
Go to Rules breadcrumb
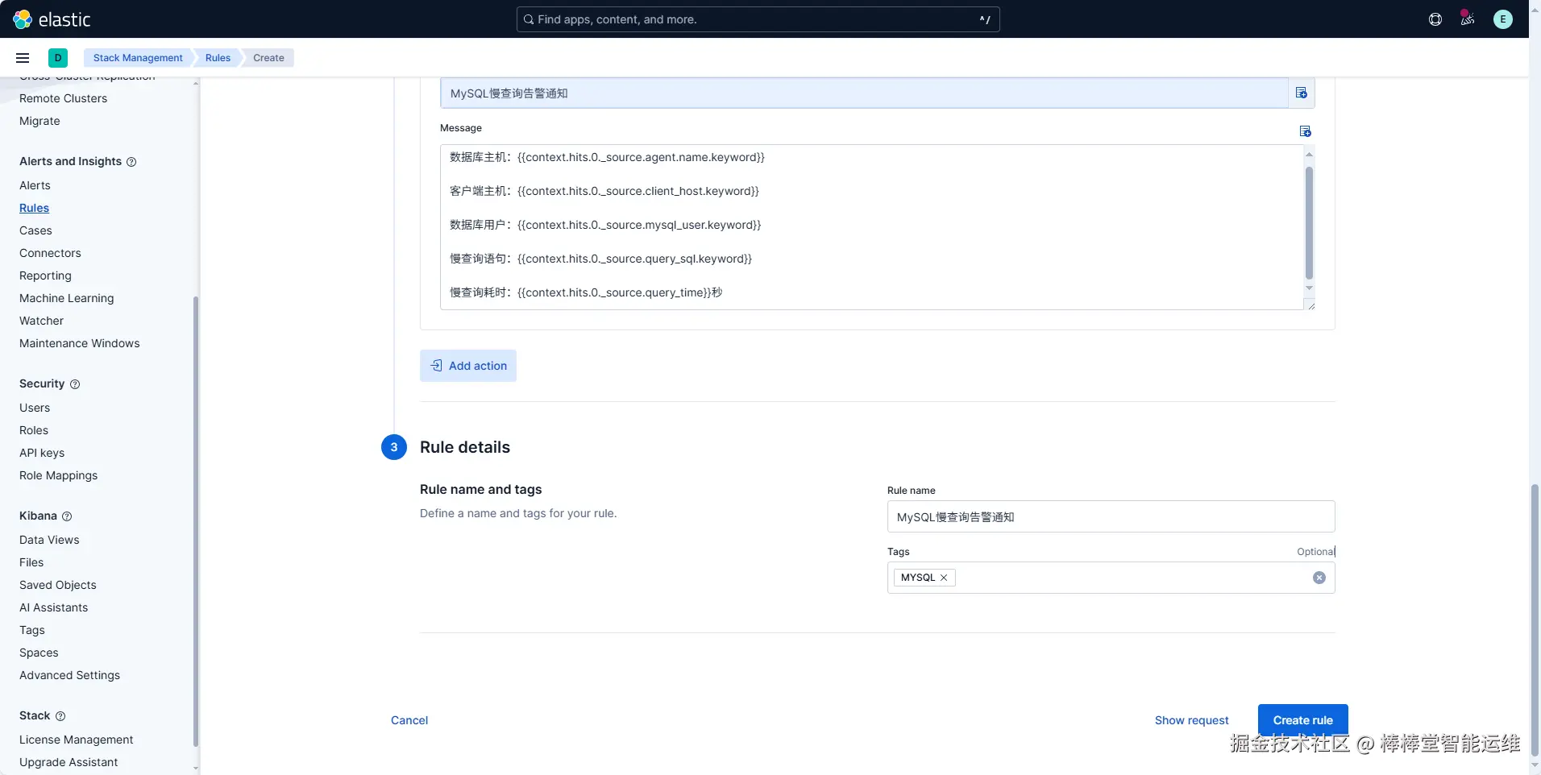tap(218, 58)
